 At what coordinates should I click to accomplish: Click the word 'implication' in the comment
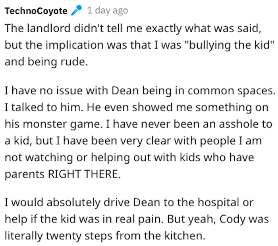point(75,45)
